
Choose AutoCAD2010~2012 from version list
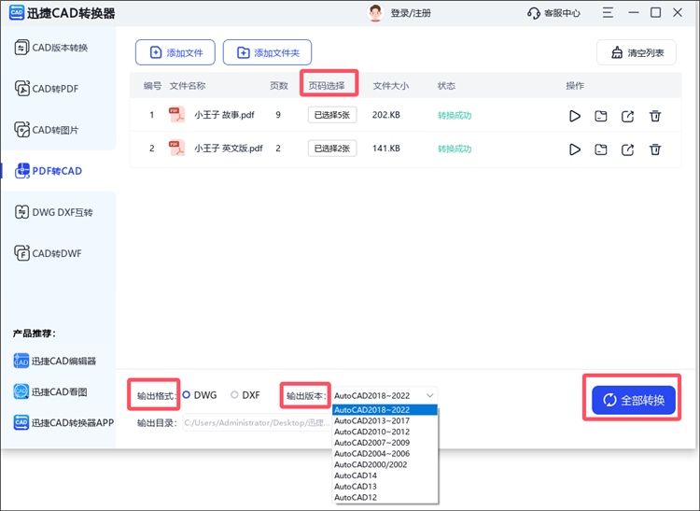[385, 432]
